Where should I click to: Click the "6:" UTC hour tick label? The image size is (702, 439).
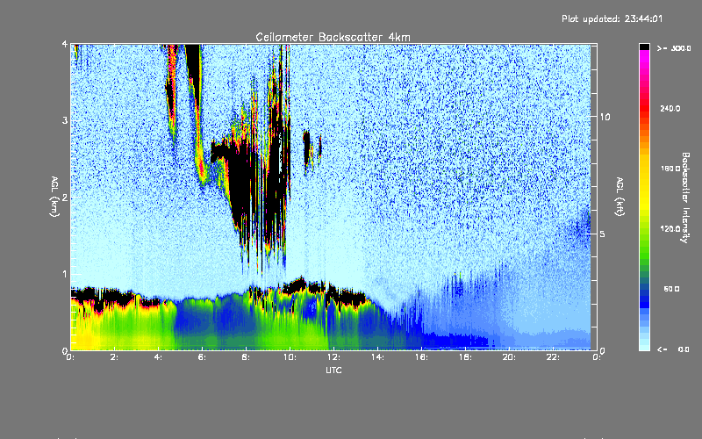click(202, 357)
